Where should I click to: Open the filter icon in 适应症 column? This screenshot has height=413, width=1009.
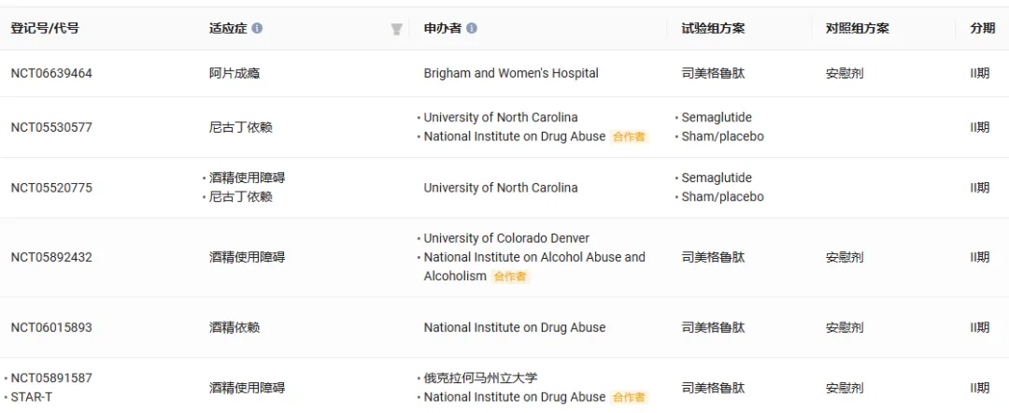pyautogui.click(x=396, y=29)
